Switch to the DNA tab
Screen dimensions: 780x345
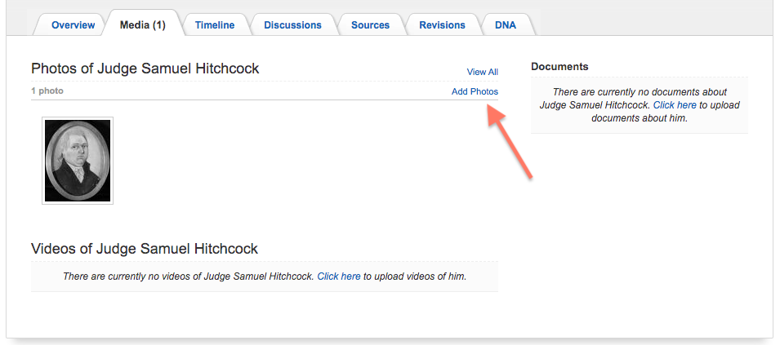(505, 25)
